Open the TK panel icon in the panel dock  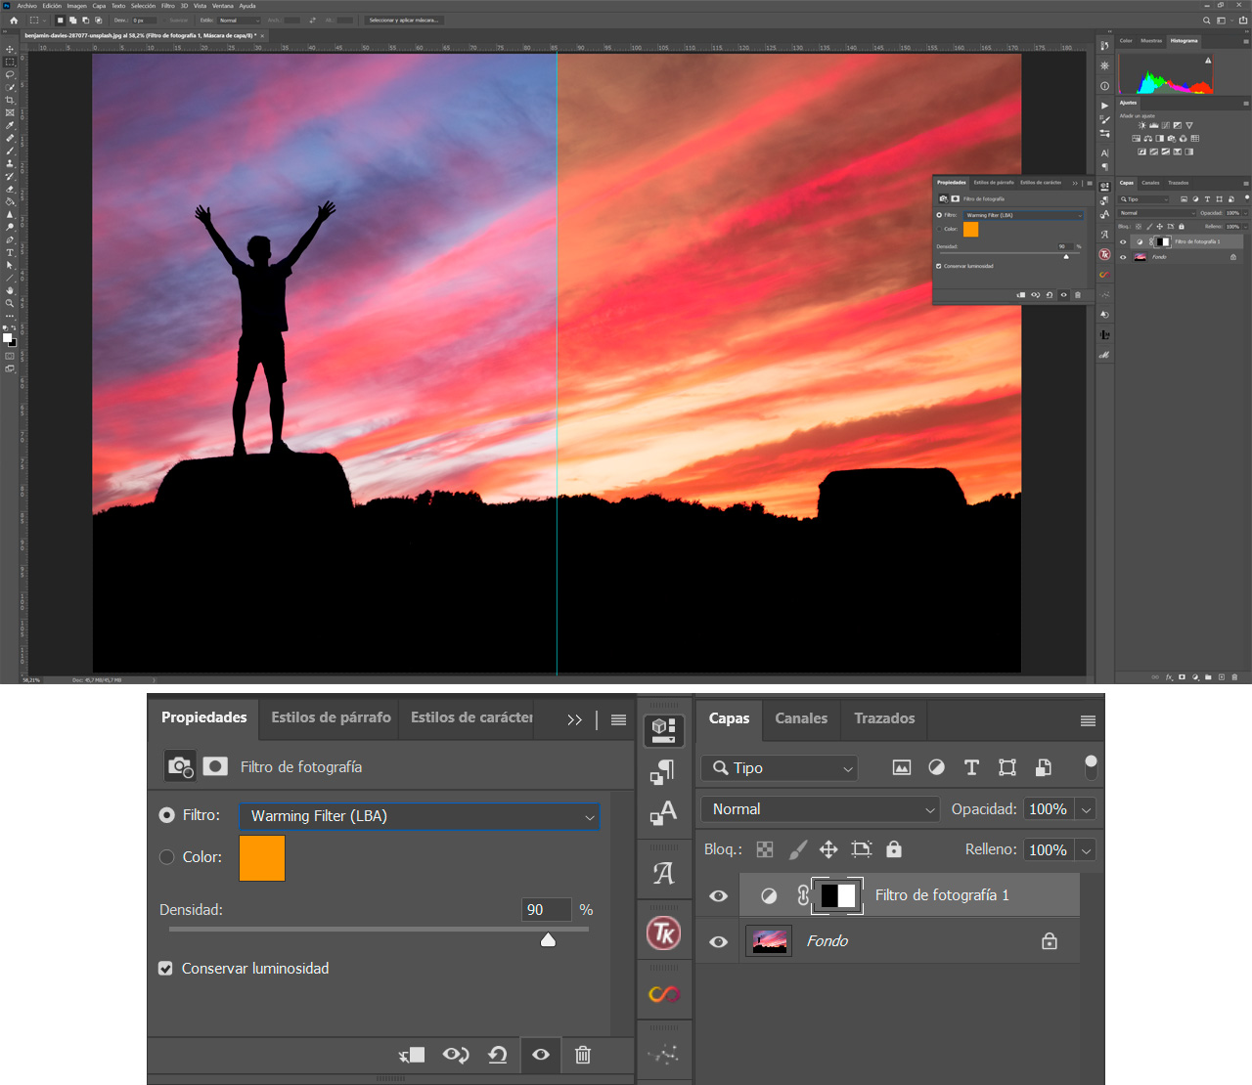[x=664, y=933]
